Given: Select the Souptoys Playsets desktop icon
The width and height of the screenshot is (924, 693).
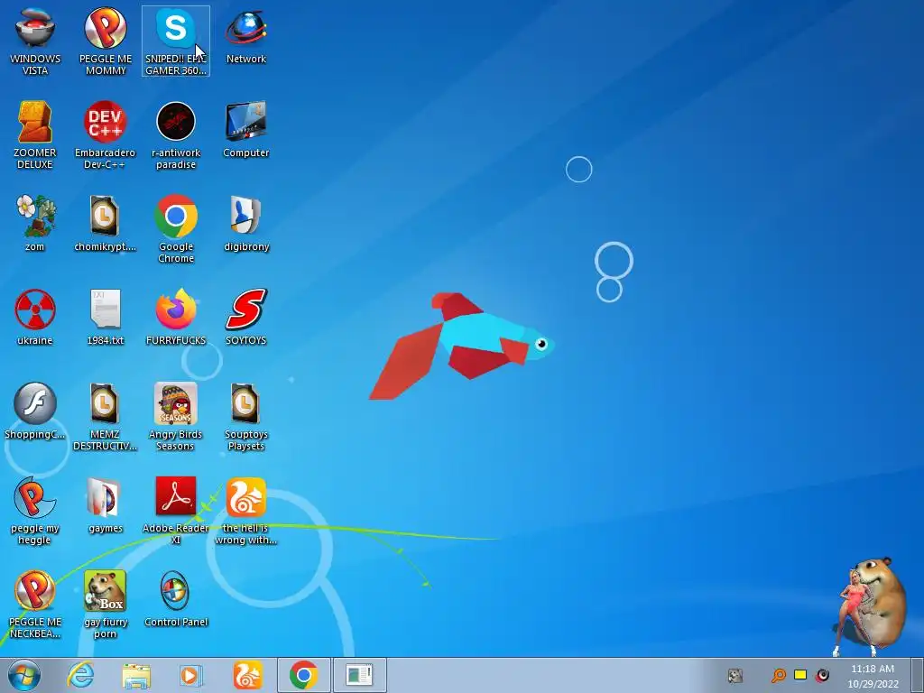Looking at the screenshot, I should click(x=246, y=417).
